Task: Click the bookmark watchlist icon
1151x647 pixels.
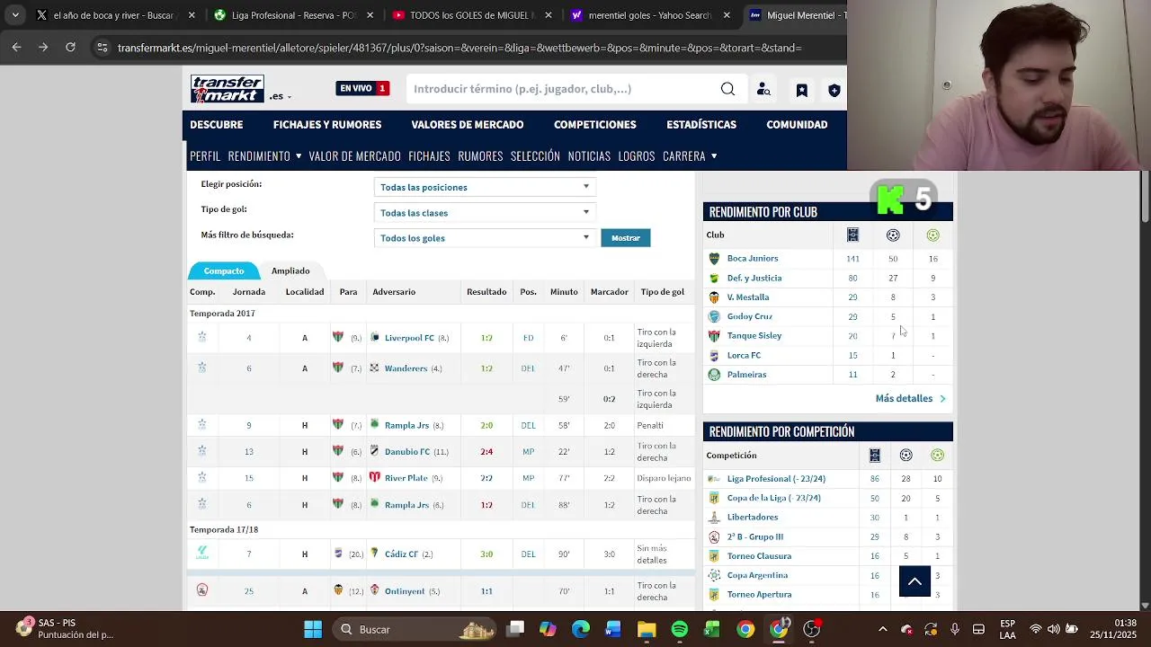Action: pos(801,90)
